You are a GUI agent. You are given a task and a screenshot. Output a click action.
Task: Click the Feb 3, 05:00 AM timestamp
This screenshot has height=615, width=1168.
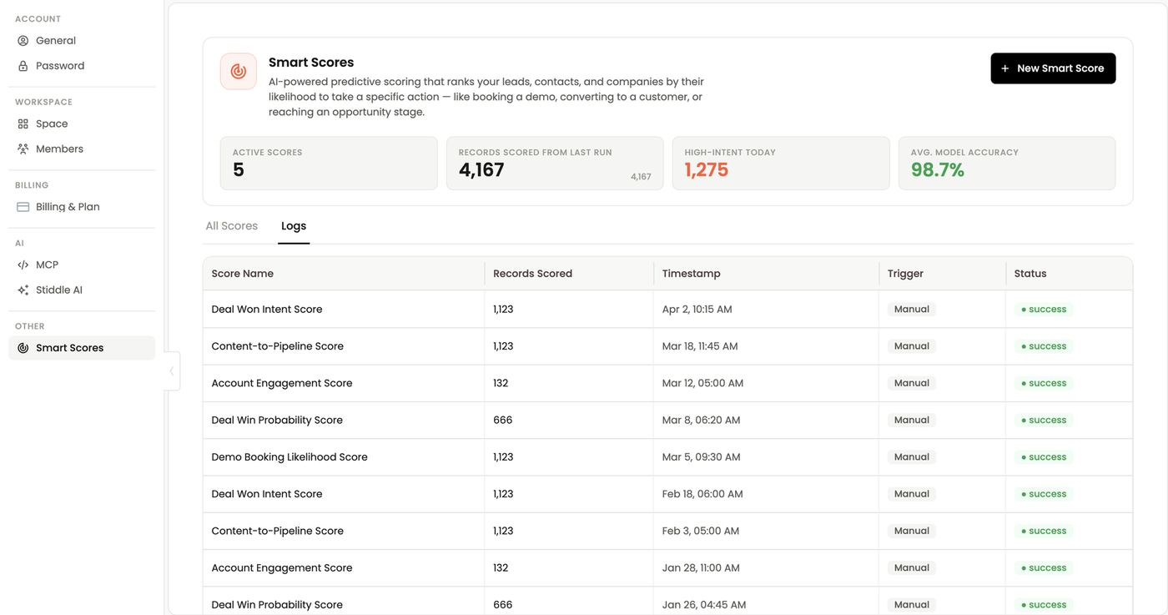[701, 531]
